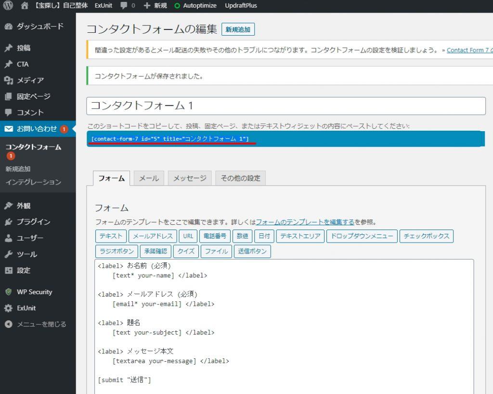Open UpdraftPlus in the admin bar
The height and width of the screenshot is (394, 493).
click(x=241, y=5)
